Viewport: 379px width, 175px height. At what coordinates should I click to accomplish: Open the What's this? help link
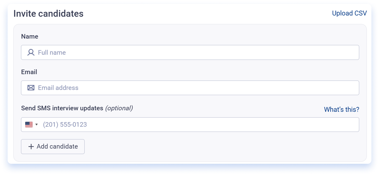(342, 109)
